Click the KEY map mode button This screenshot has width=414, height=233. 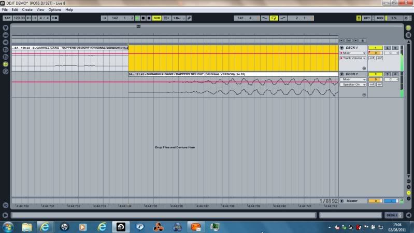pos(367,18)
